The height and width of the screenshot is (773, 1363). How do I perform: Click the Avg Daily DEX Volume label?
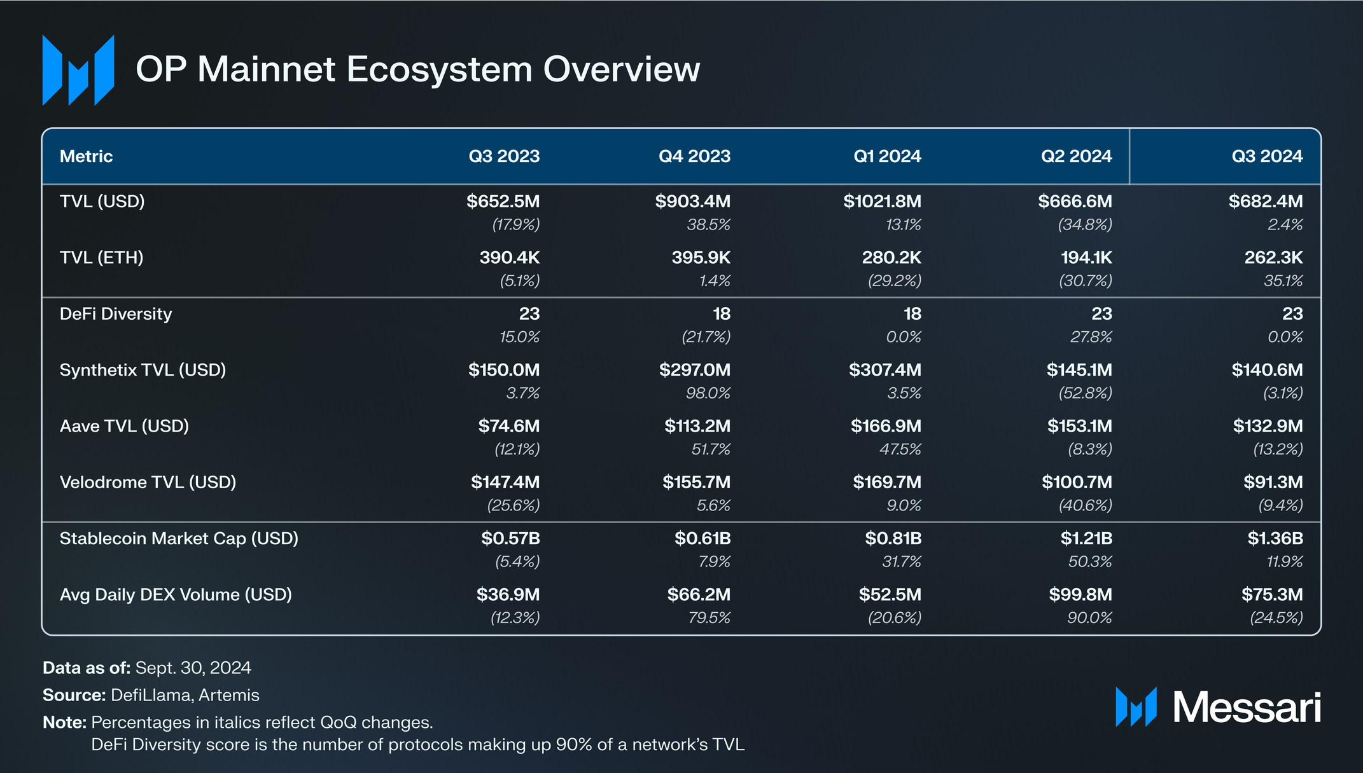click(x=176, y=595)
